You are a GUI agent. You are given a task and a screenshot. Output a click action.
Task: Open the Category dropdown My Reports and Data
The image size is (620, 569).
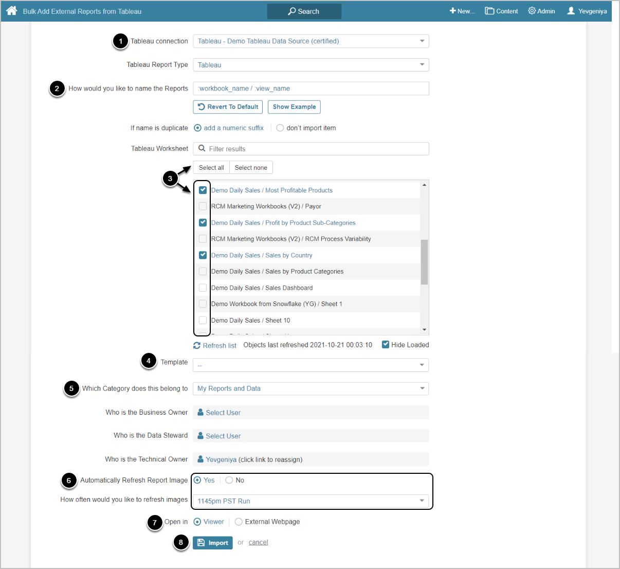pyautogui.click(x=311, y=388)
